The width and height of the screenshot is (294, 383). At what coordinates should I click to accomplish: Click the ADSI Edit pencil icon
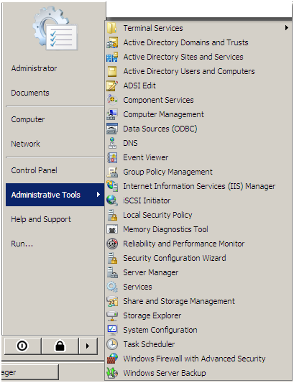(112, 86)
